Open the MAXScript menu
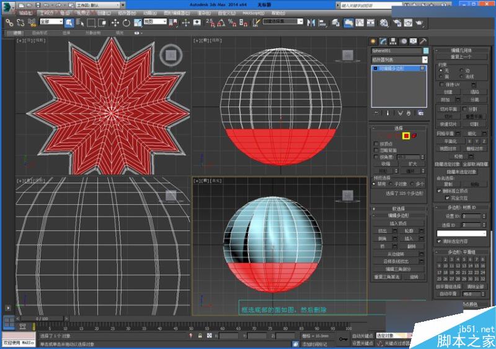The height and width of the screenshot is (349, 496). [x=254, y=13]
